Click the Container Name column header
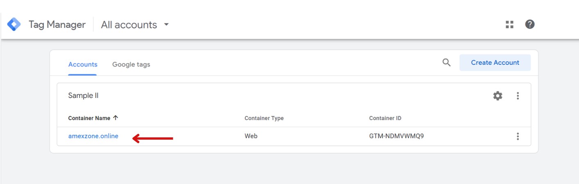Image resolution: width=579 pixels, height=184 pixels. click(89, 118)
